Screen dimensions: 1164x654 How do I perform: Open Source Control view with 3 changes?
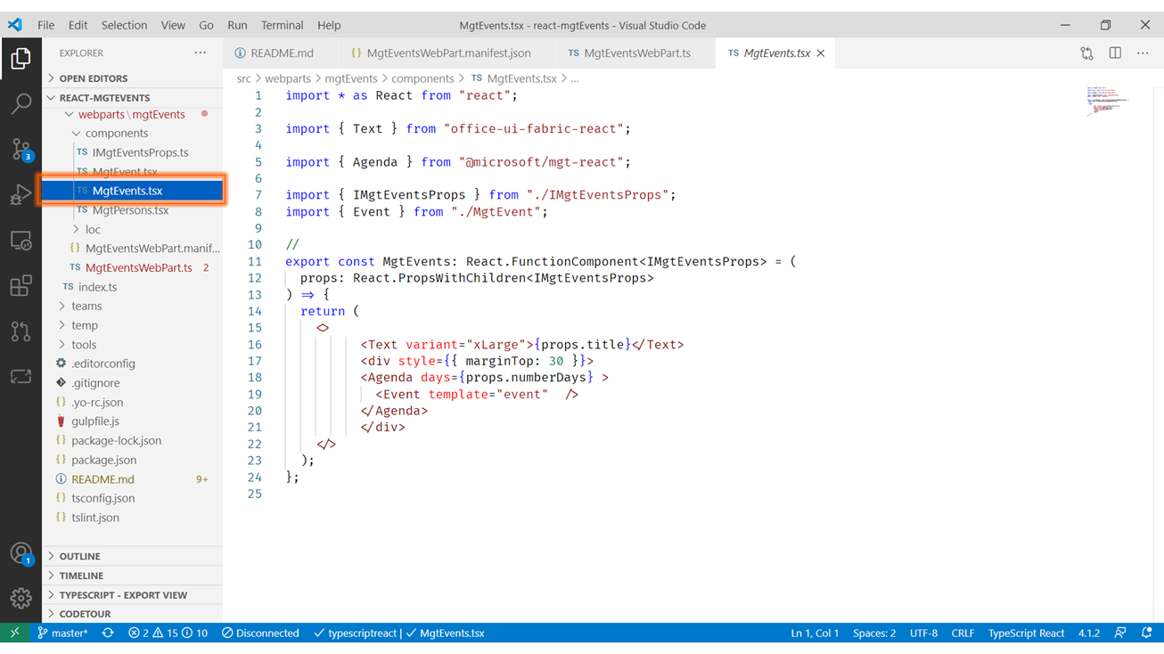click(x=20, y=149)
